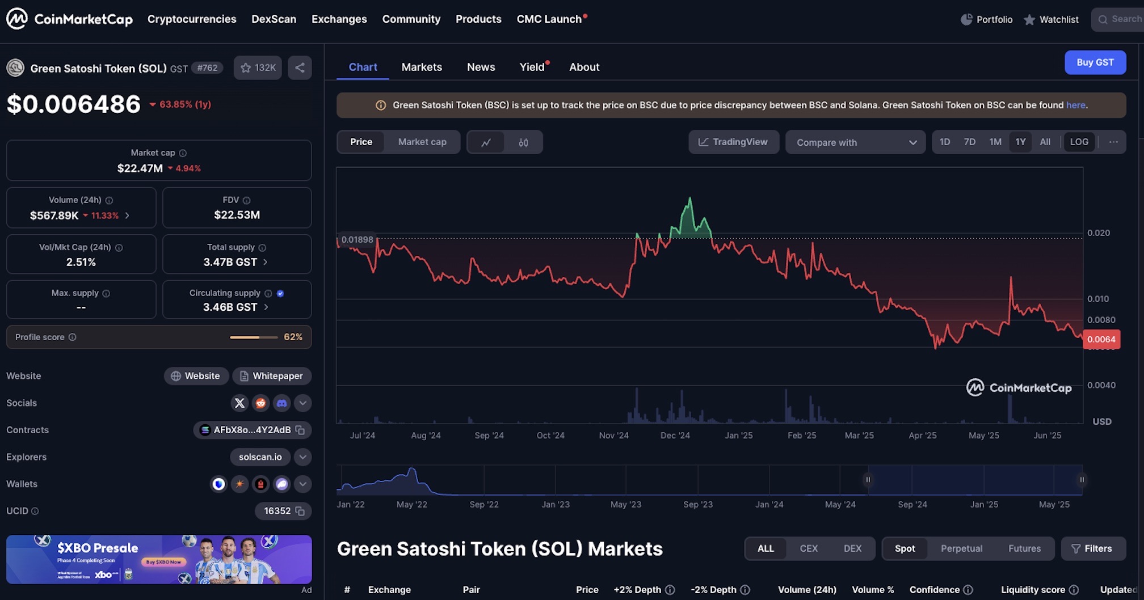Select the red wallet icon
This screenshot has width=1144, height=600.
(x=260, y=484)
